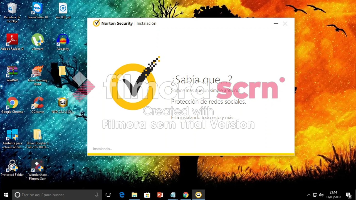The height and width of the screenshot is (200, 356).
Task: Open the notebook app in the taskbar
Action: tap(173, 195)
